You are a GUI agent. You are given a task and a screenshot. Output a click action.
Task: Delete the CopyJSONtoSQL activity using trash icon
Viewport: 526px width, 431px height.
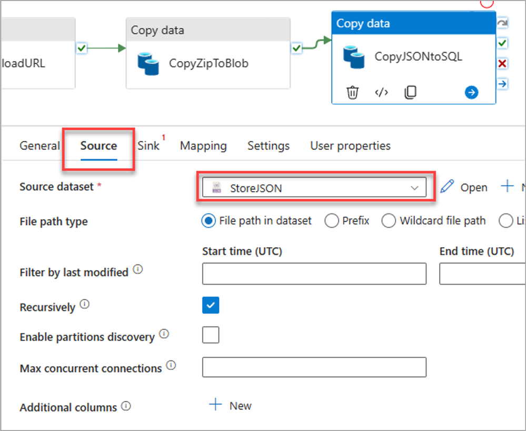[x=352, y=93]
